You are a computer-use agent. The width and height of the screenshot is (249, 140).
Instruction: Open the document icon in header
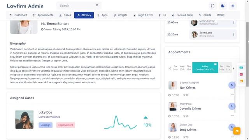[223, 6]
